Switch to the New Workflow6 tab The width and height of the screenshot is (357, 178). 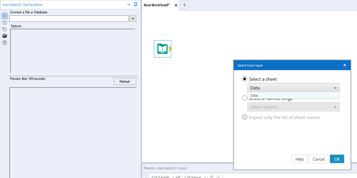(157, 5)
